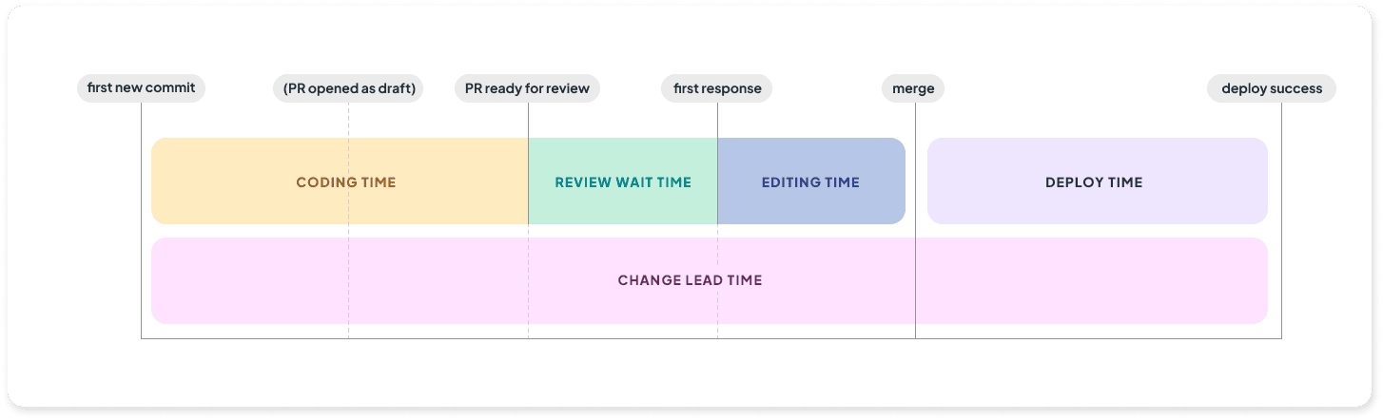
Task: Click the "first new commit" label pill
Action: point(141,88)
